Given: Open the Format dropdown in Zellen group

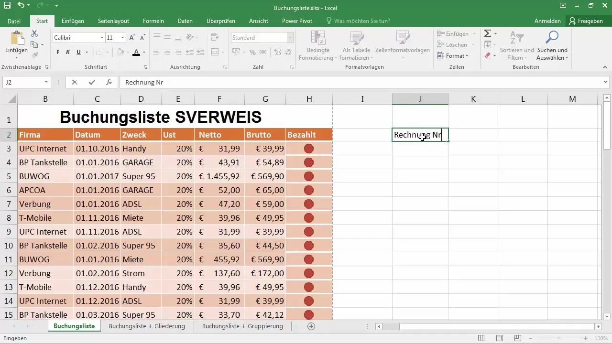Looking at the screenshot, I should (x=453, y=56).
